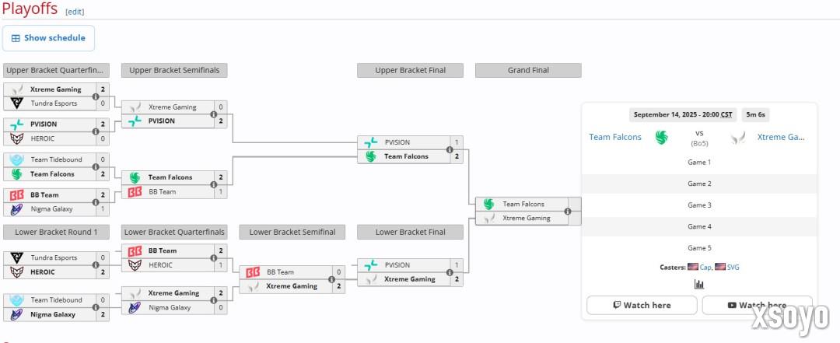Click PVISION name in Lower Bracket Final

pos(397,265)
